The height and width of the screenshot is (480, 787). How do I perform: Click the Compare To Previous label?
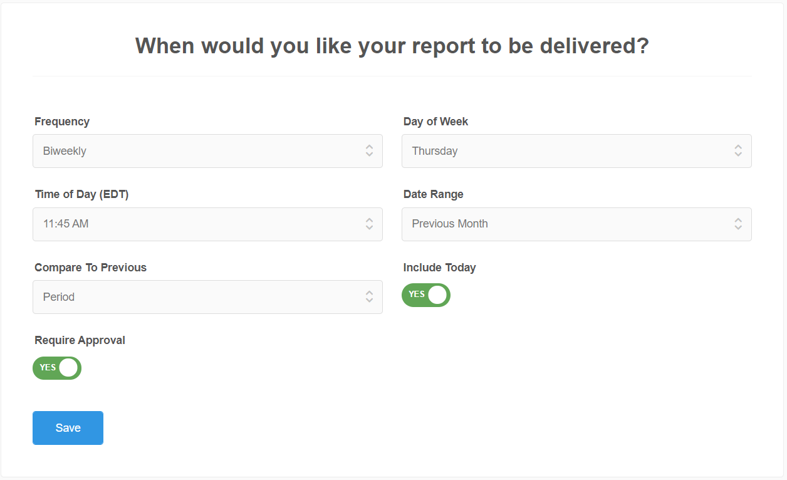(x=90, y=268)
